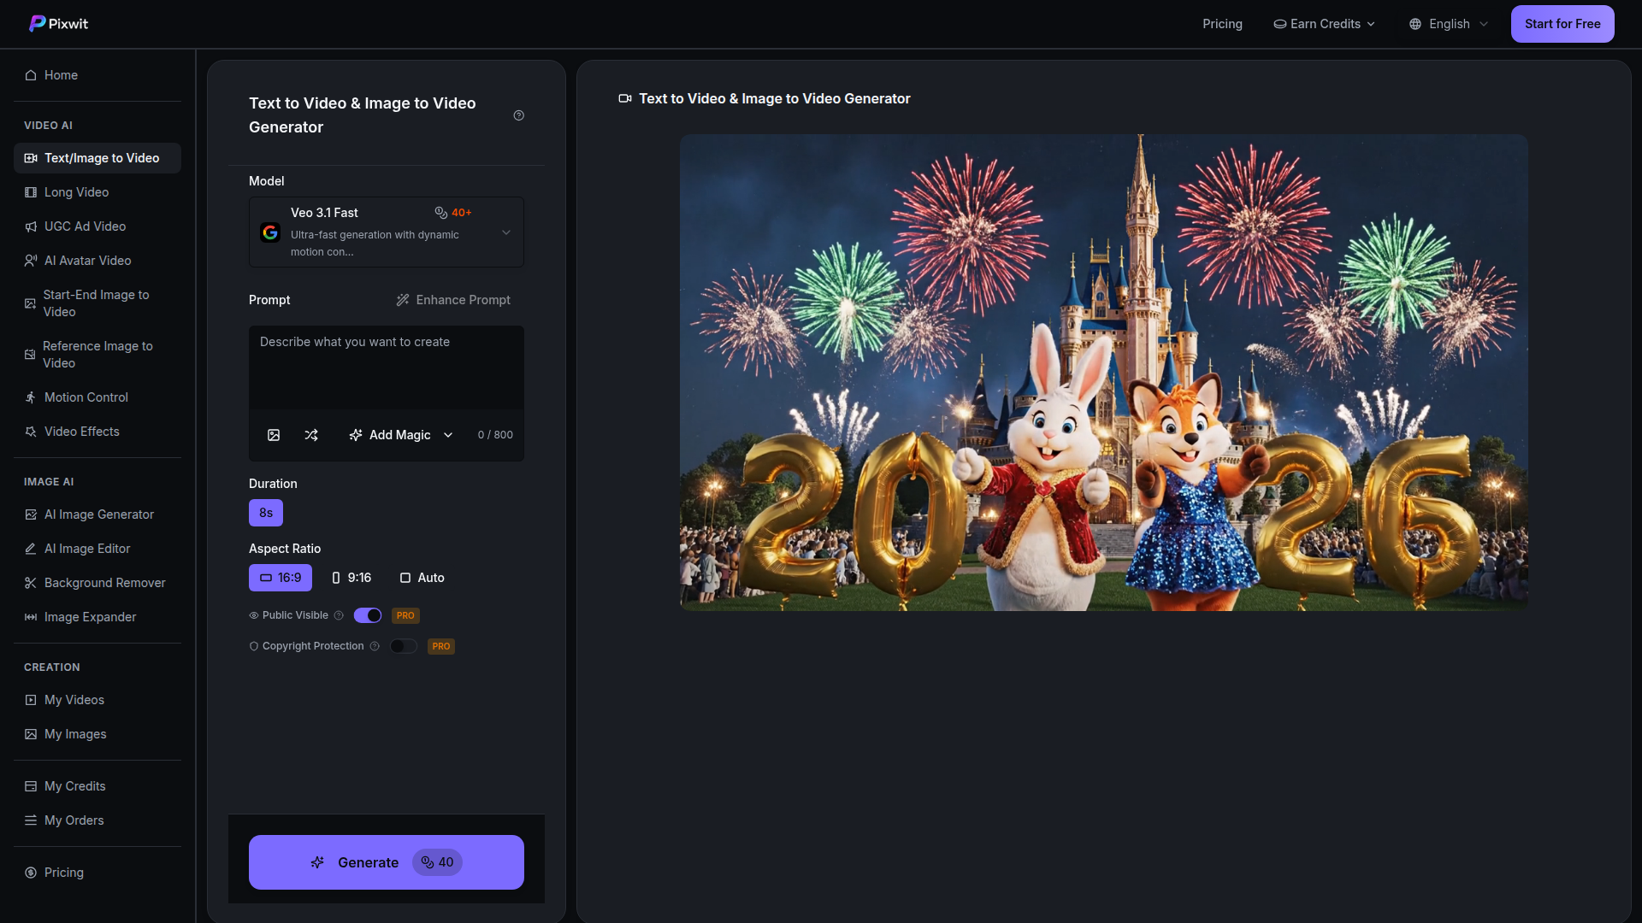The height and width of the screenshot is (923, 1642).
Task: Click the Generate button
Action: [x=387, y=862]
